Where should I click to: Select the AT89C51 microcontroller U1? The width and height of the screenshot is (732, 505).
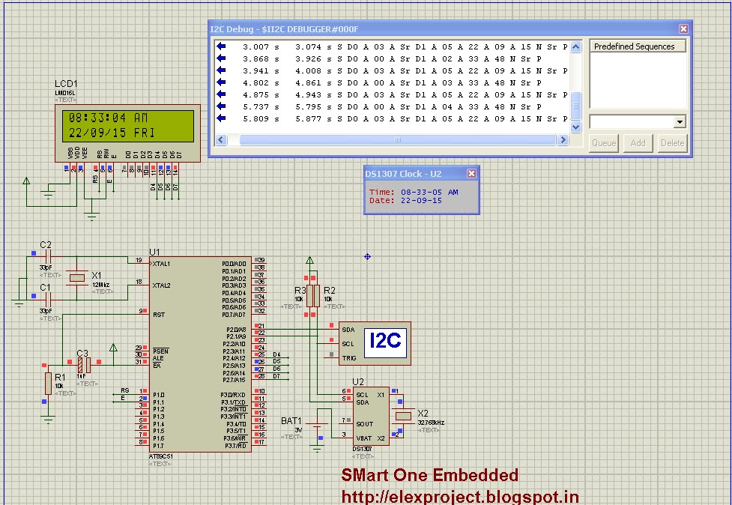click(x=202, y=352)
